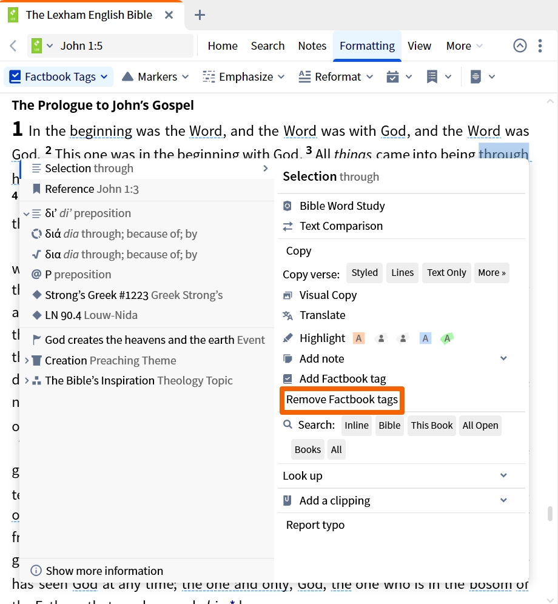The image size is (558, 604).
Task: Open the Factbook Tags dropdown arrow
Action: (x=104, y=76)
